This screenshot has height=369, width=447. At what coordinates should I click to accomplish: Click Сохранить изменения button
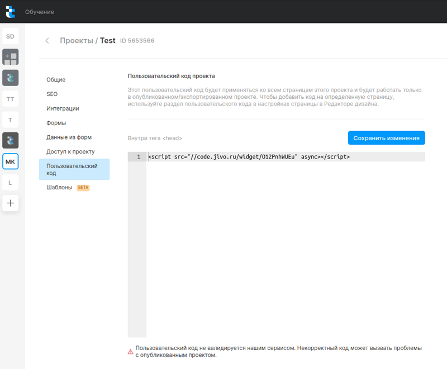386,138
